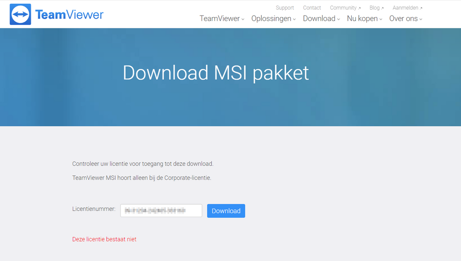Image resolution: width=461 pixels, height=261 pixels.
Task: Select the 'Controleer uw licentie' sentence
Action: [143, 164]
